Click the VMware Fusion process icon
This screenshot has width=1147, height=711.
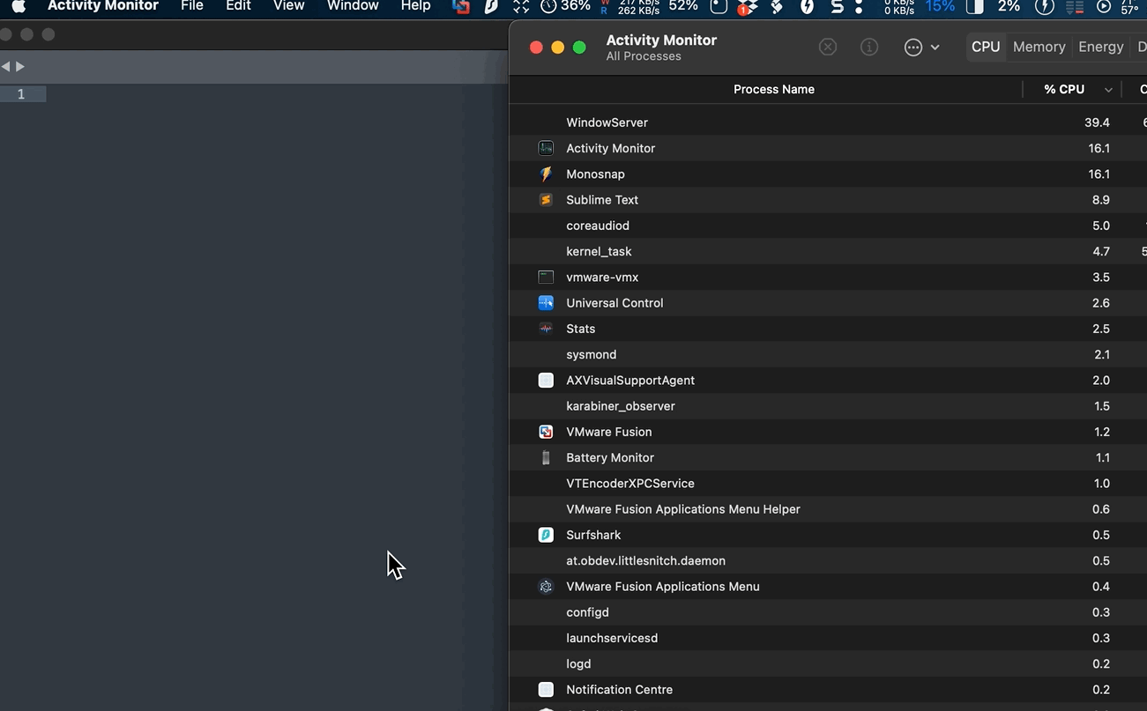[x=546, y=432]
